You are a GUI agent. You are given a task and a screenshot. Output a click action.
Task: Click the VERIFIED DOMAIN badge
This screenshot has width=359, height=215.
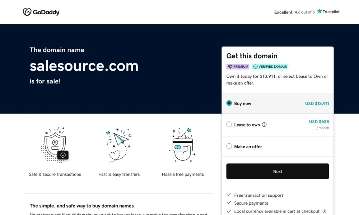[270, 66]
